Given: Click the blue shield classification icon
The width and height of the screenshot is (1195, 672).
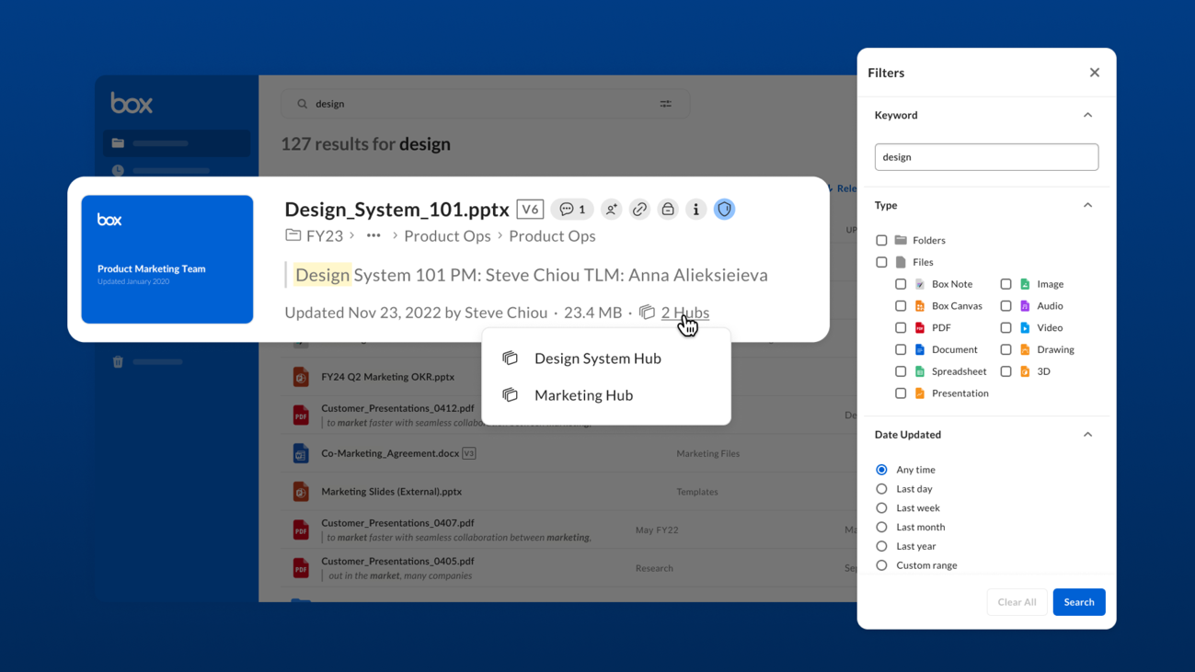Looking at the screenshot, I should pos(725,210).
